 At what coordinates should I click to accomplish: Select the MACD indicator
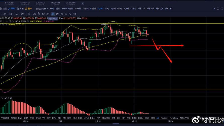(x=13, y=118)
